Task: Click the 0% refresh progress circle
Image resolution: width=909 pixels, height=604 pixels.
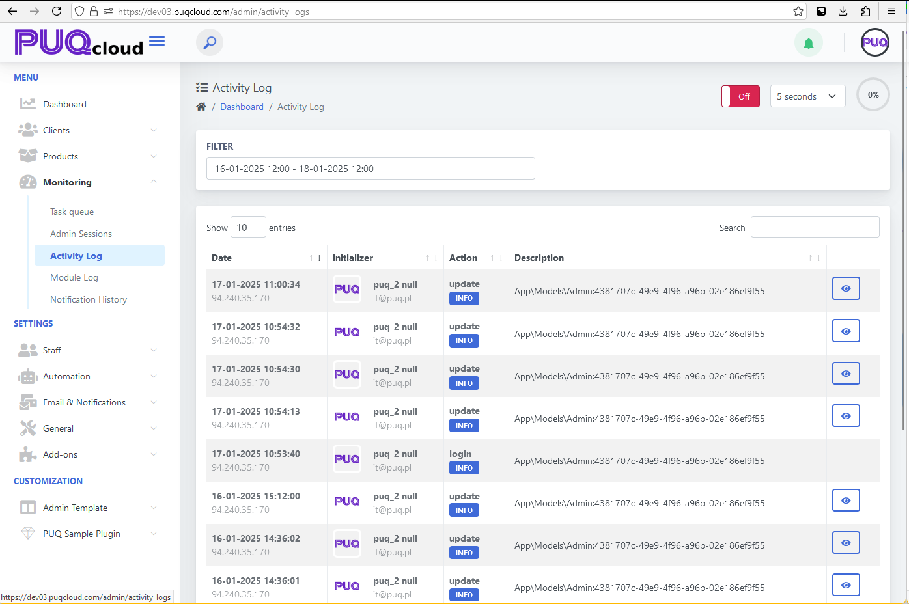Action: [873, 94]
